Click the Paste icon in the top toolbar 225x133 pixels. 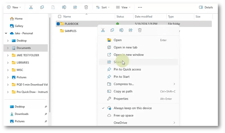click(x=53, y=7)
